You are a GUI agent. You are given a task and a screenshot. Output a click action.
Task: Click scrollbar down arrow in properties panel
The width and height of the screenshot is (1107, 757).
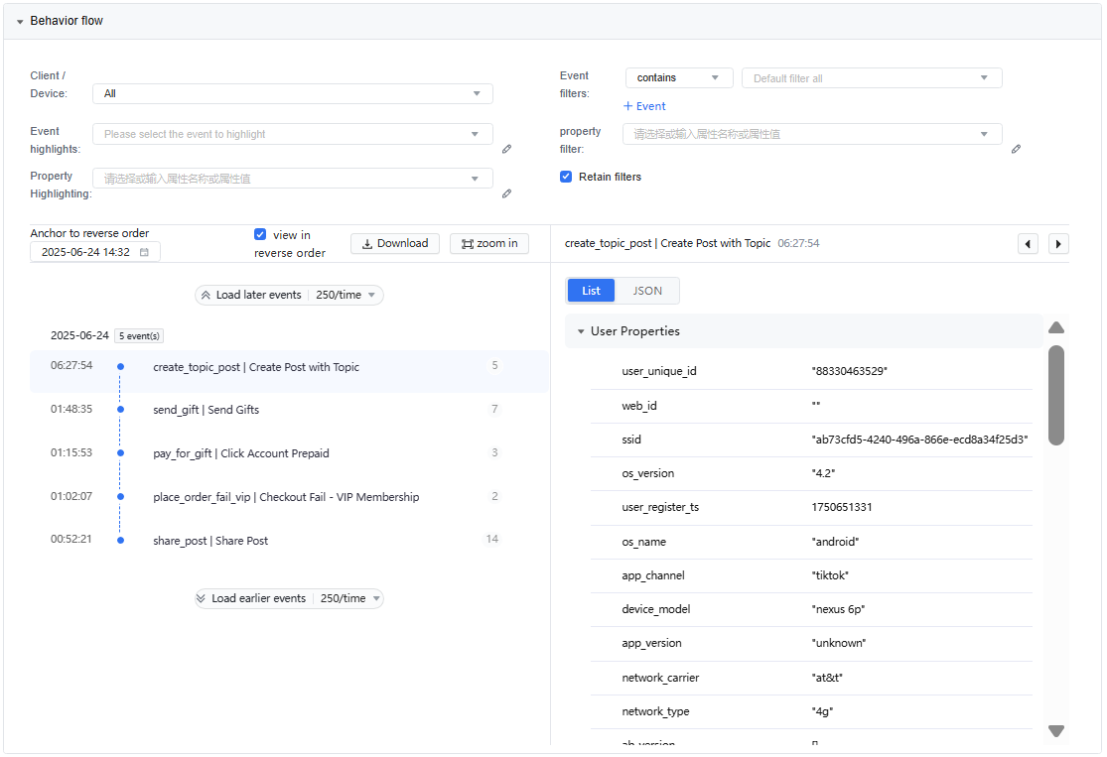pyautogui.click(x=1056, y=731)
